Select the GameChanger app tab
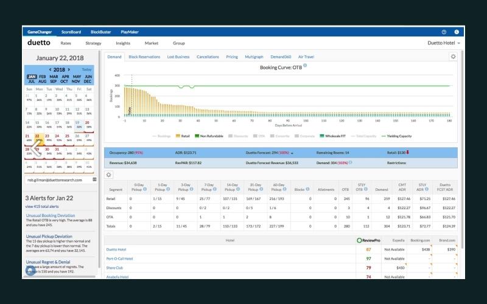Viewport: 487px width, 304px height. click(x=40, y=32)
